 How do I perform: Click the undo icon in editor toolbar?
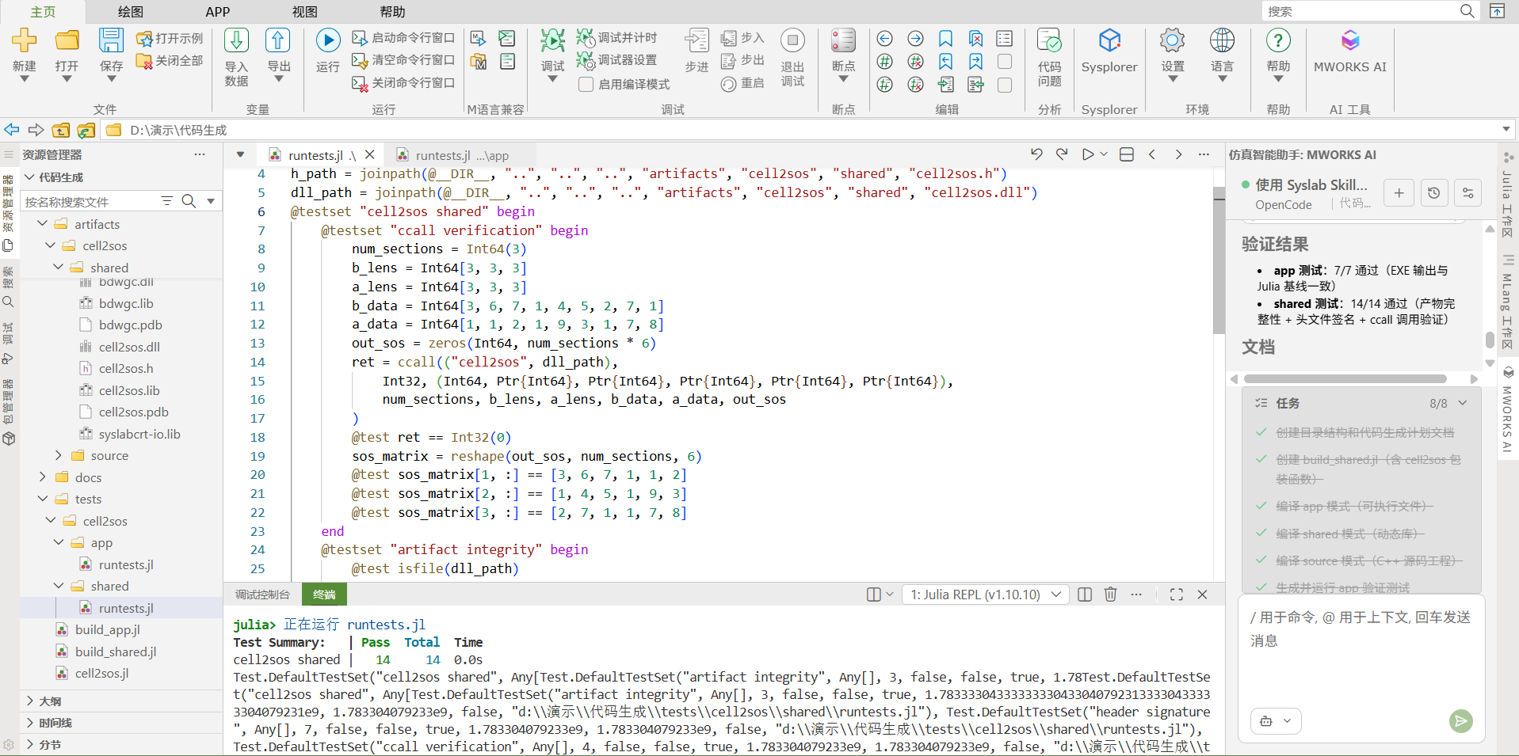click(x=1036, y=154)
